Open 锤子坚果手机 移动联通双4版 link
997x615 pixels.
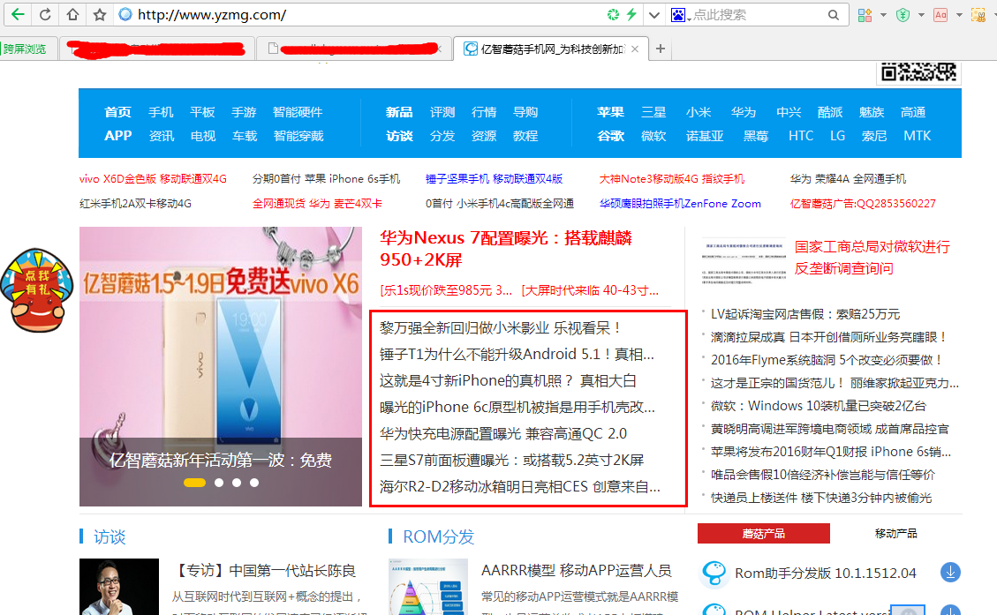(x=494, y=178)
